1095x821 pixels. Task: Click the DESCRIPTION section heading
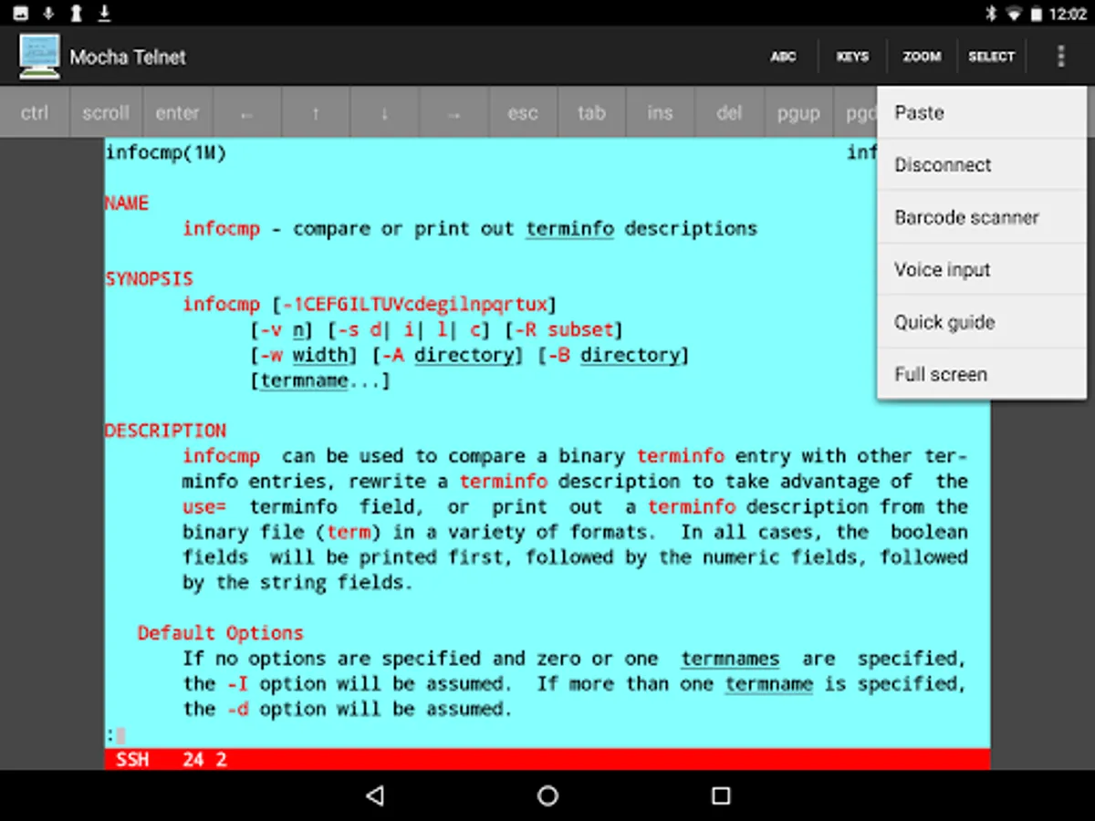[x=165, y=430]
